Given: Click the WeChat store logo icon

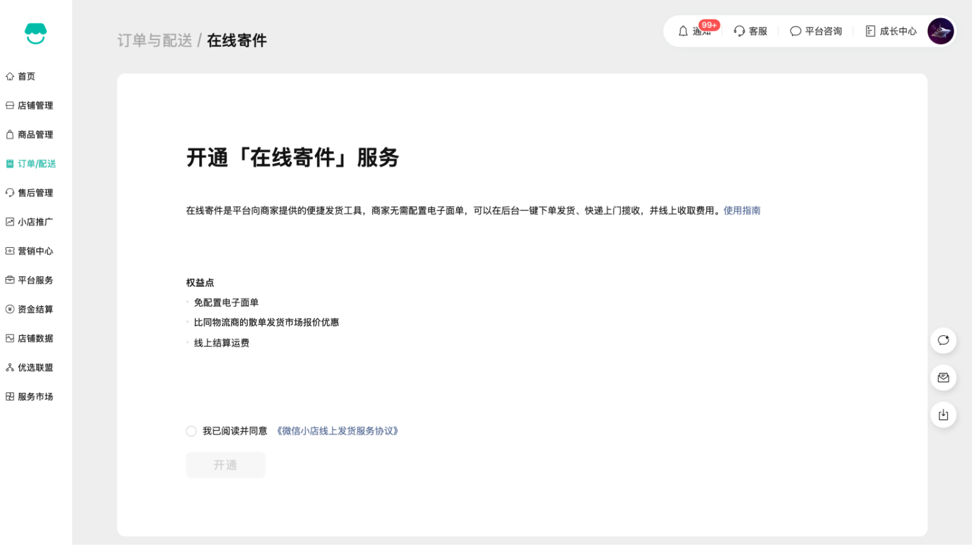Looking at the screenshot, I should coord(36,34).
